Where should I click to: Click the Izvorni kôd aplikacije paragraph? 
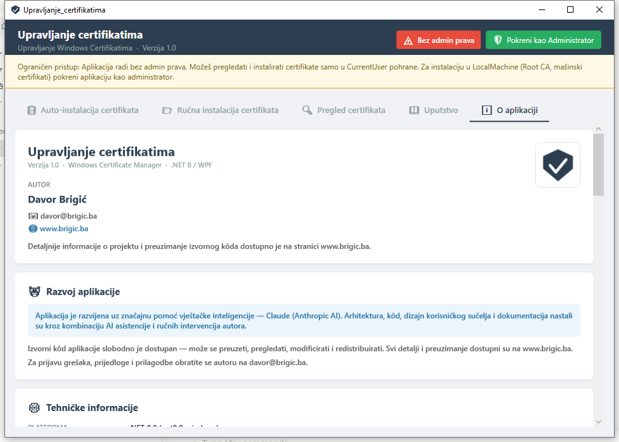coord(300,349)
